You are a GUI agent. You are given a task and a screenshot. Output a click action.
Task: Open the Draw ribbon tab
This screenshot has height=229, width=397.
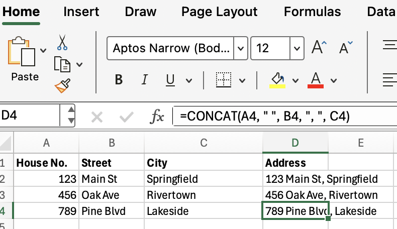click(141, 12)
